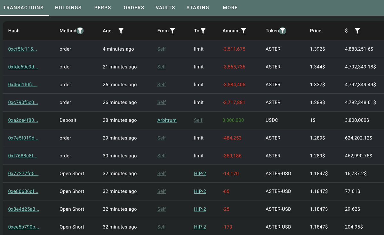Open HIP-2 link in the 0x77277fd5 row
This screenshot has height=235, width=384.
[200, 173]
